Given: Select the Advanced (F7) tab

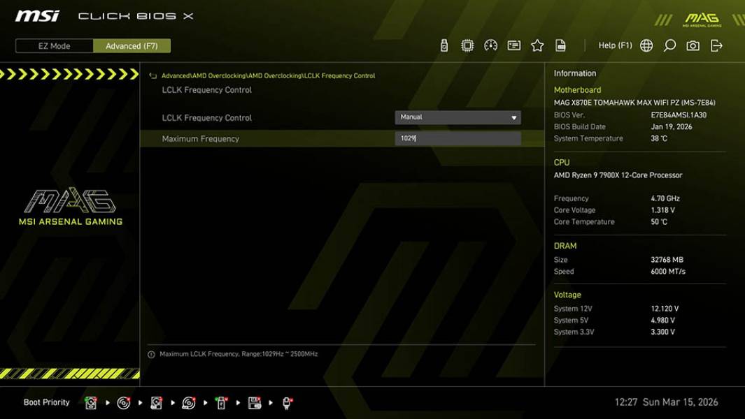Looking at the screenshot, I should (x=132, y=45).
